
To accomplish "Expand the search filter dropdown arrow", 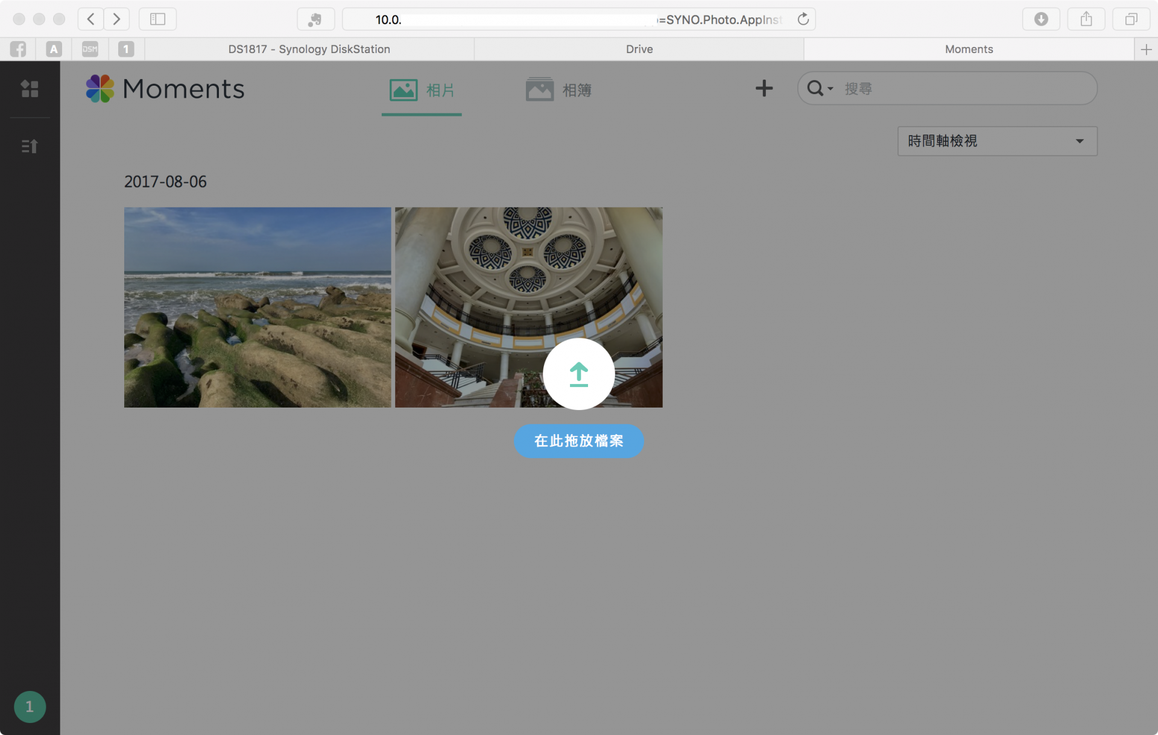I will point(831,89).
